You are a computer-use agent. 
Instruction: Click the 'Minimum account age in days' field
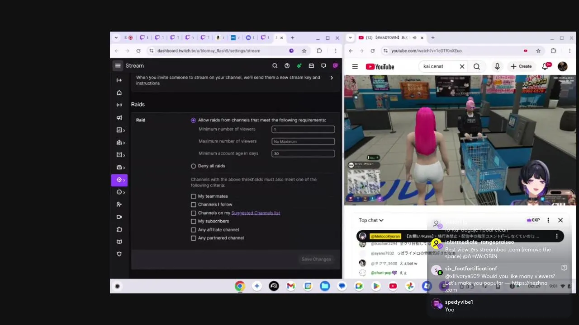(x=303, y=153)
